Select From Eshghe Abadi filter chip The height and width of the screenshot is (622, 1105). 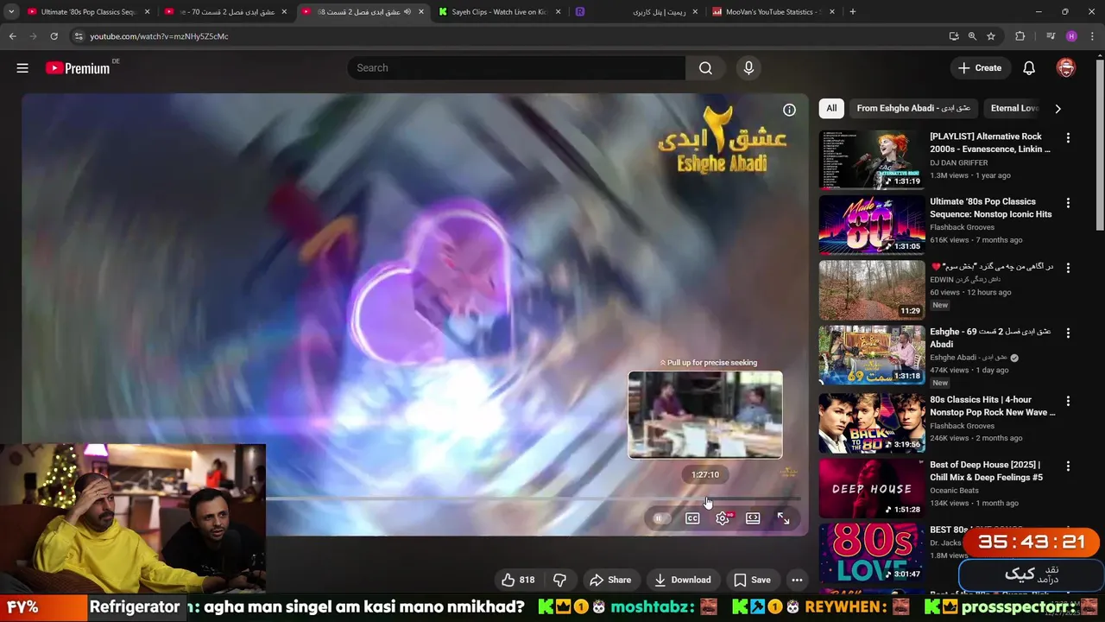tap(913, 108)
